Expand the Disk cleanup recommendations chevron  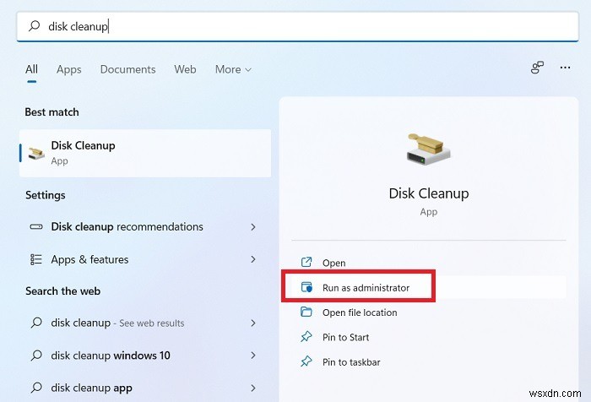point(253,227)
